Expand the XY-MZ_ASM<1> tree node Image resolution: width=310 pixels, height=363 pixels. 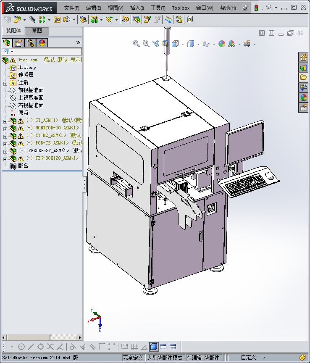point(5,137)
